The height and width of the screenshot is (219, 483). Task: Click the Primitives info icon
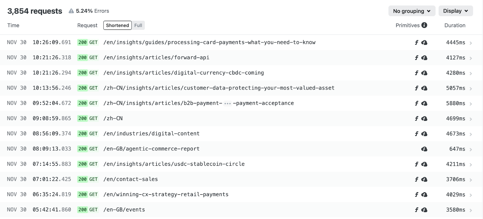pyautogui.click(x=424, y=25)
